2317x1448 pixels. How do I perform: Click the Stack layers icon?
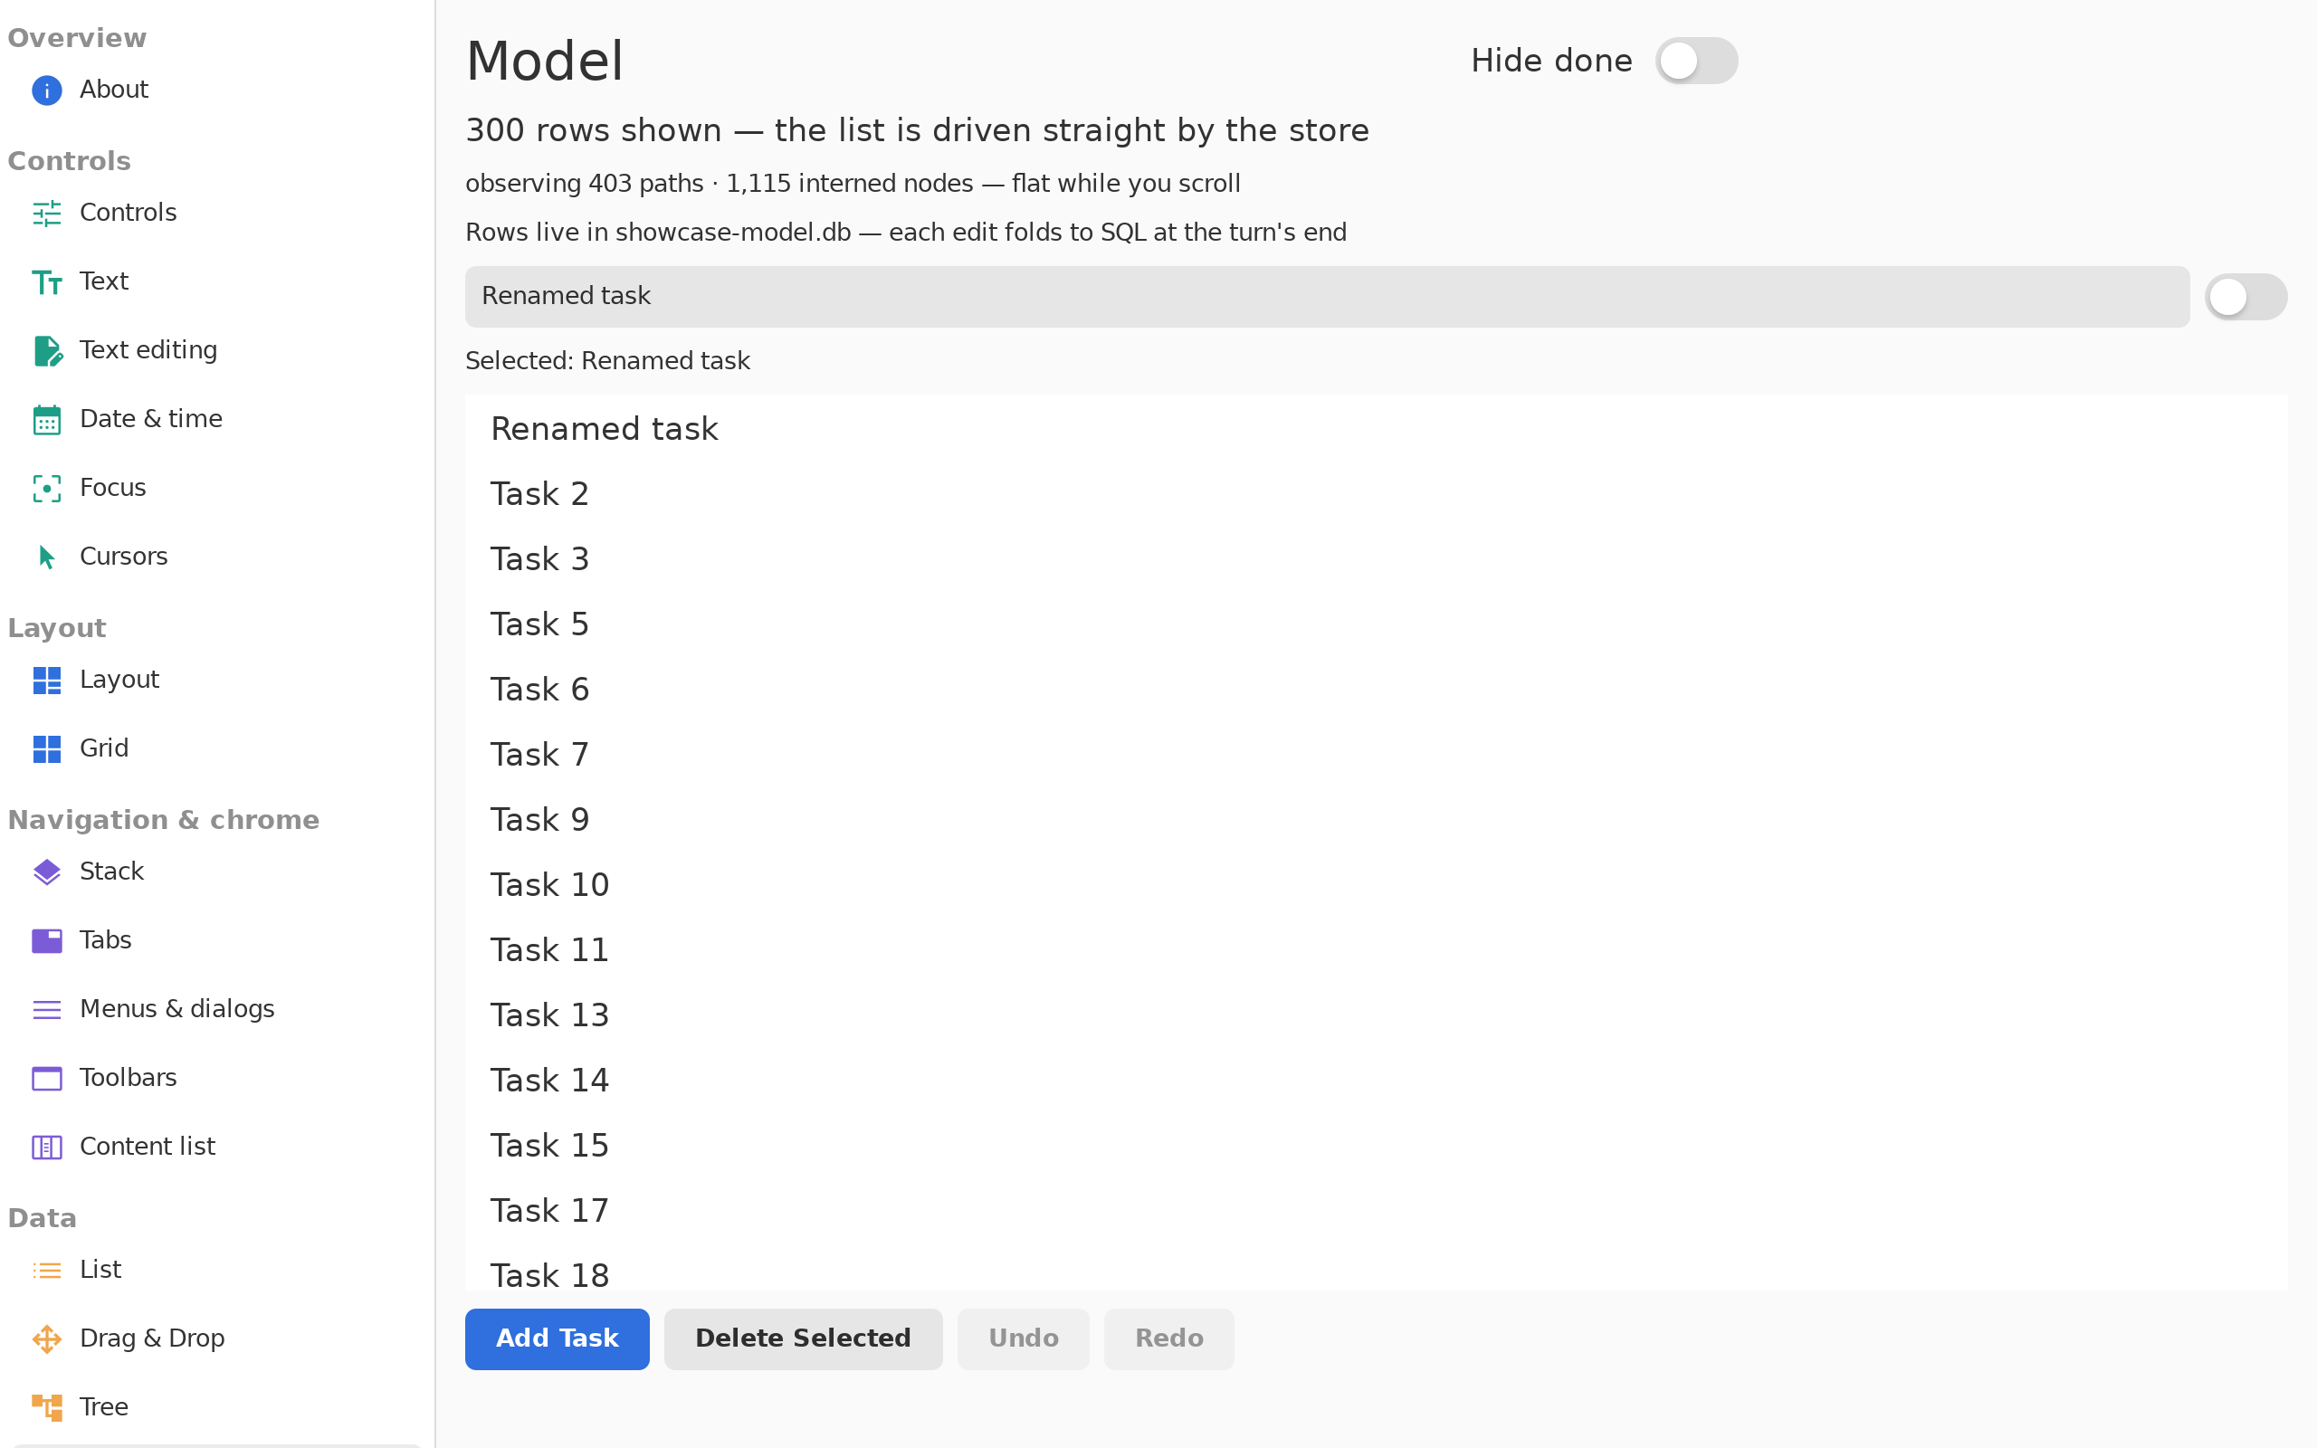46,872
